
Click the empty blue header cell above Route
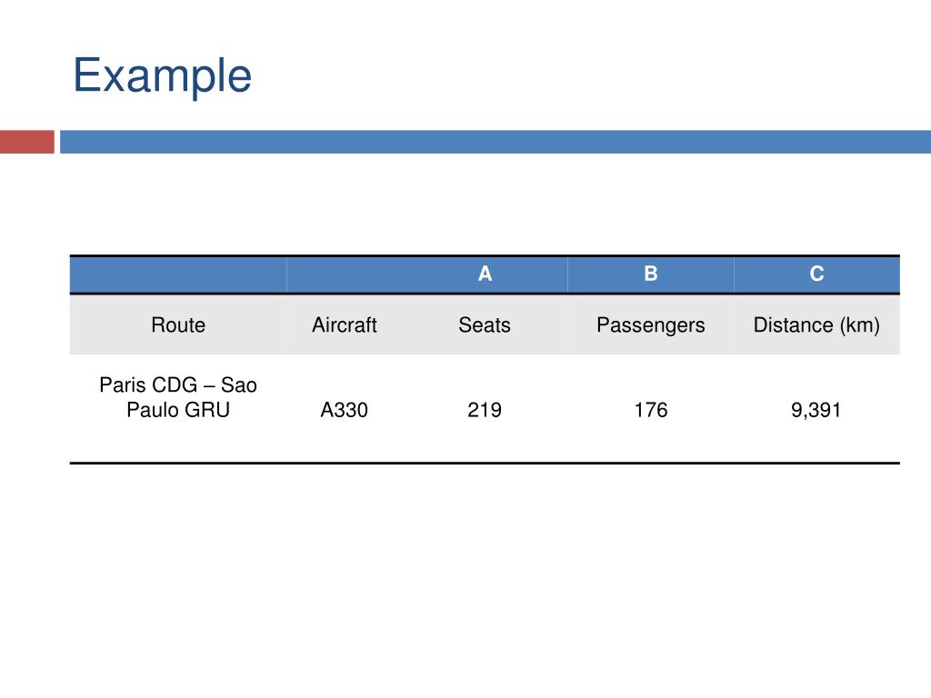[x=178, y=274]
